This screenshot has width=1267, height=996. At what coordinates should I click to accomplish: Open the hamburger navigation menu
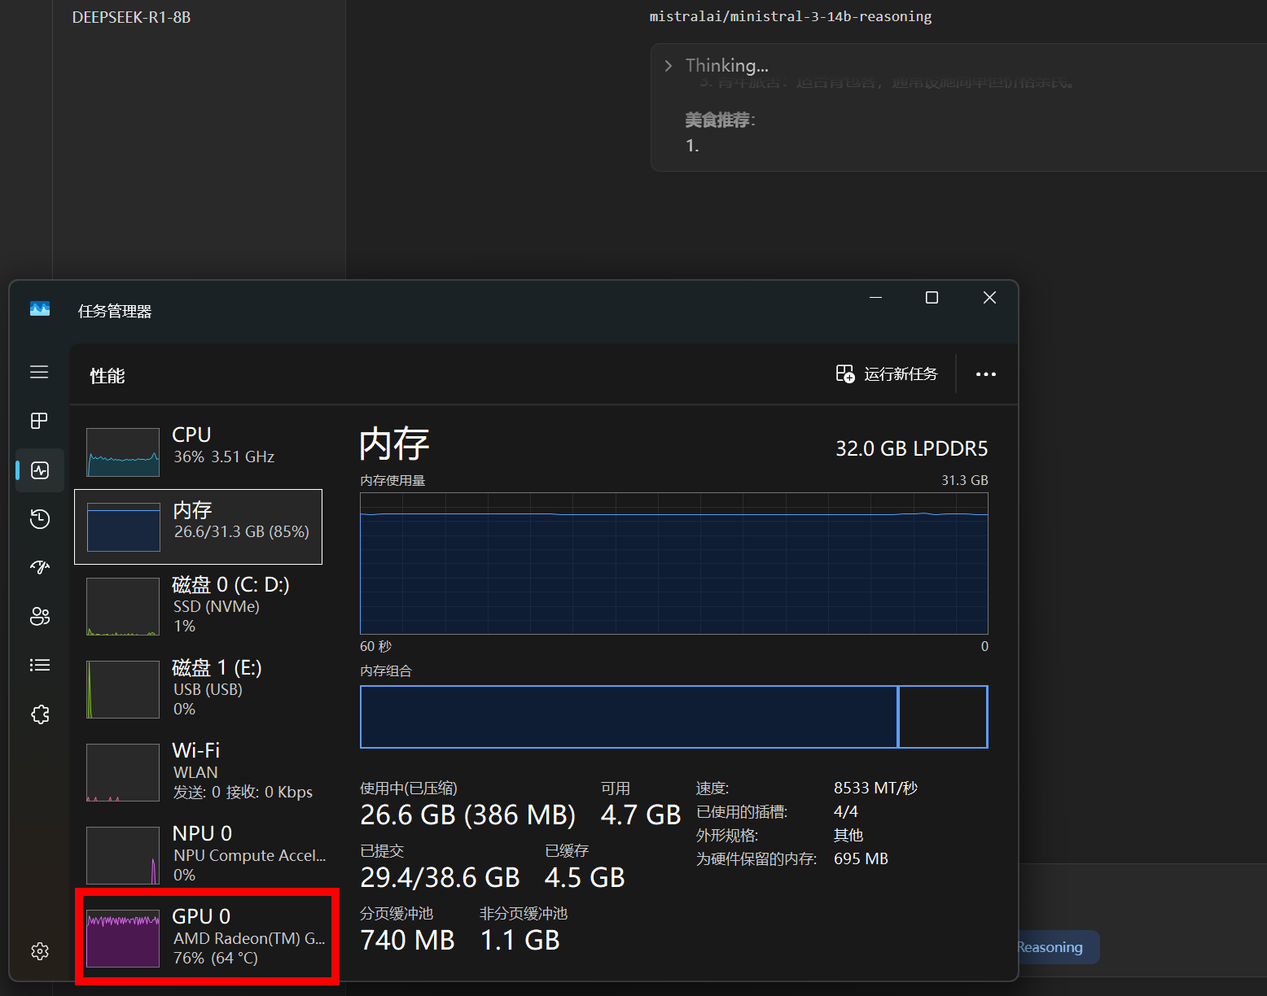pos(39,372)
